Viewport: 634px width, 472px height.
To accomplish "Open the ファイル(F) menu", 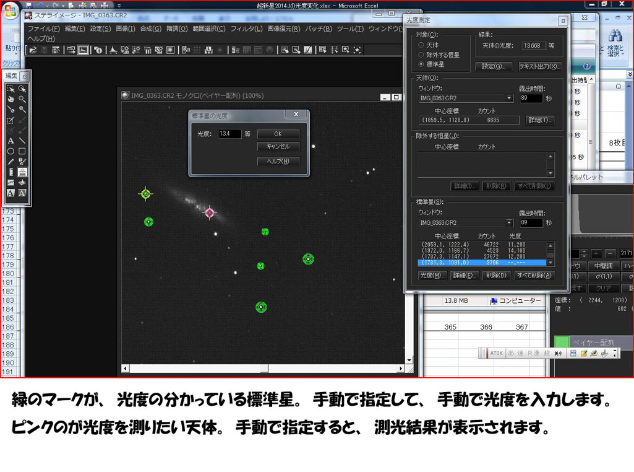I will (44, 28).
